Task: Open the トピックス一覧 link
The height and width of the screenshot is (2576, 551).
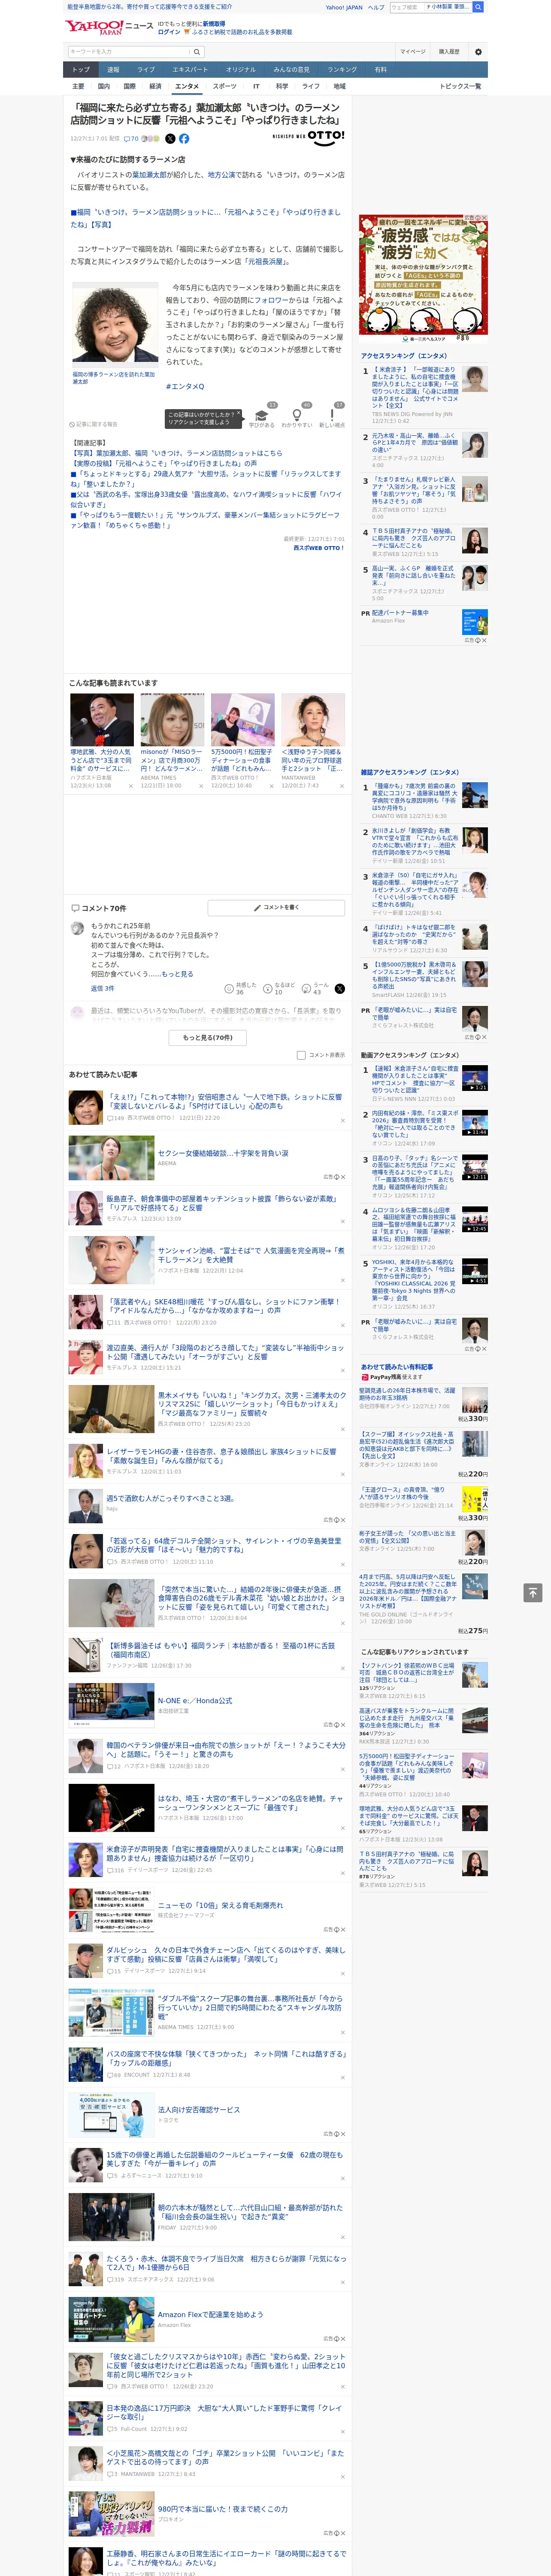Action: coord(460,86)
